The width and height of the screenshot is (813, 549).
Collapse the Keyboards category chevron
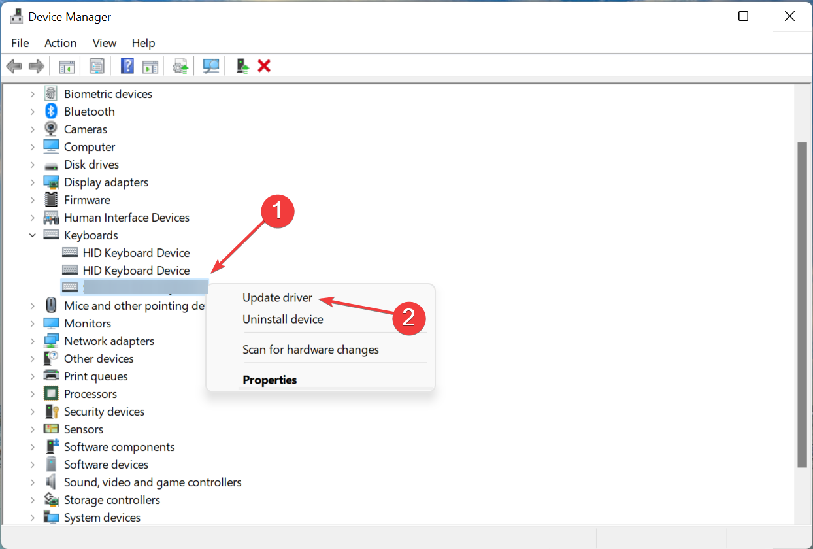coord(32,235)
